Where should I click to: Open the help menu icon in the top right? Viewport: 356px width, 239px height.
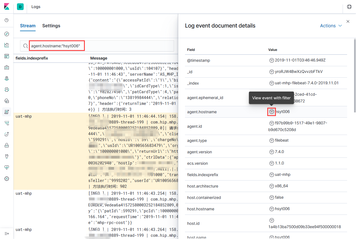[x=349, y=7]
